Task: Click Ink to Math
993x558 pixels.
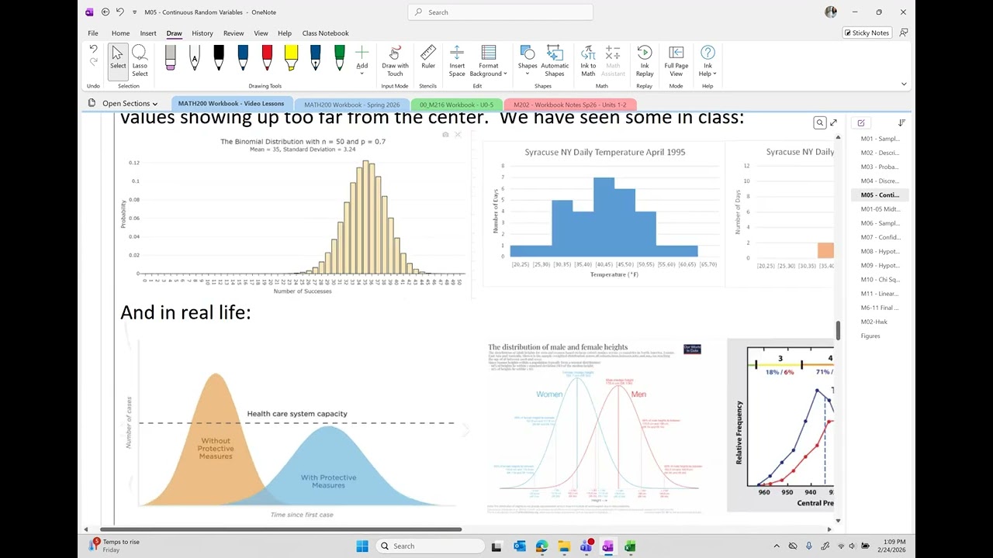Action: [588, 60]
